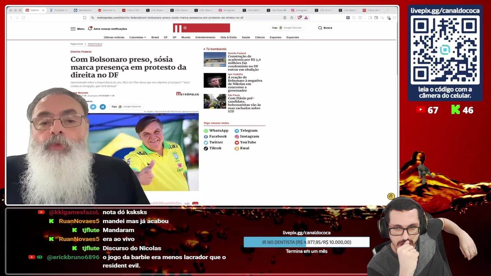Click 'Ative nossas notificações' link
491x276 pixels.
point(110,29)
